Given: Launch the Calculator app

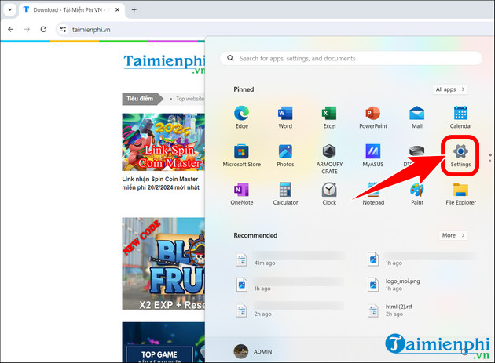Looking at the screenshot, I should 285,194.
